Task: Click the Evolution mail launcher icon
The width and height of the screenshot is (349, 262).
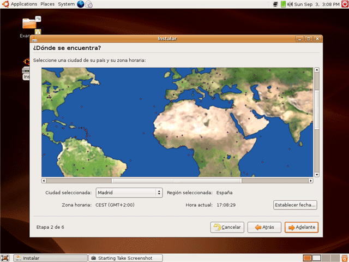Action: pyautogui.click(x=89, y=4)
